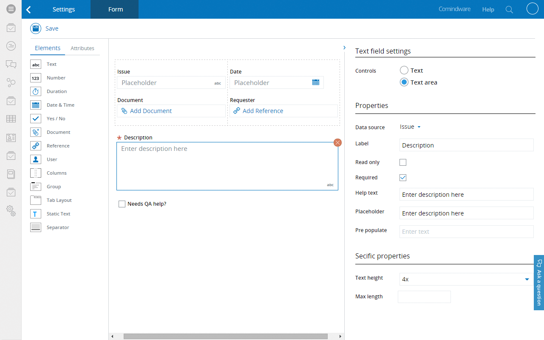Viewport: 544px width, 340px height.
Task: Select the Static Text element icon
Action: coord(36,214)
